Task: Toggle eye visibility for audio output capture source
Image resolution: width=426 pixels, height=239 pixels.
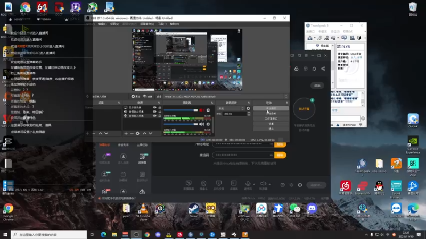Action: (154, 112)
